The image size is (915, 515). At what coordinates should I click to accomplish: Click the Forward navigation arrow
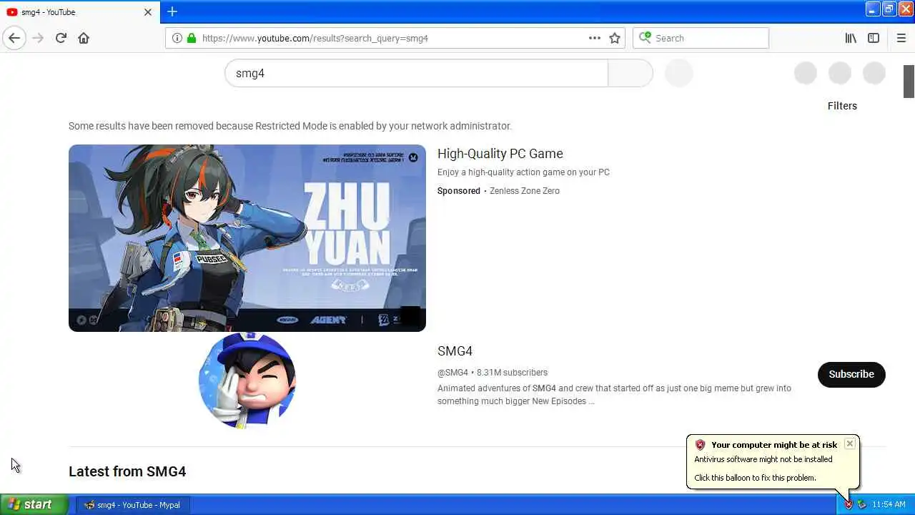[x=38, y=38]
